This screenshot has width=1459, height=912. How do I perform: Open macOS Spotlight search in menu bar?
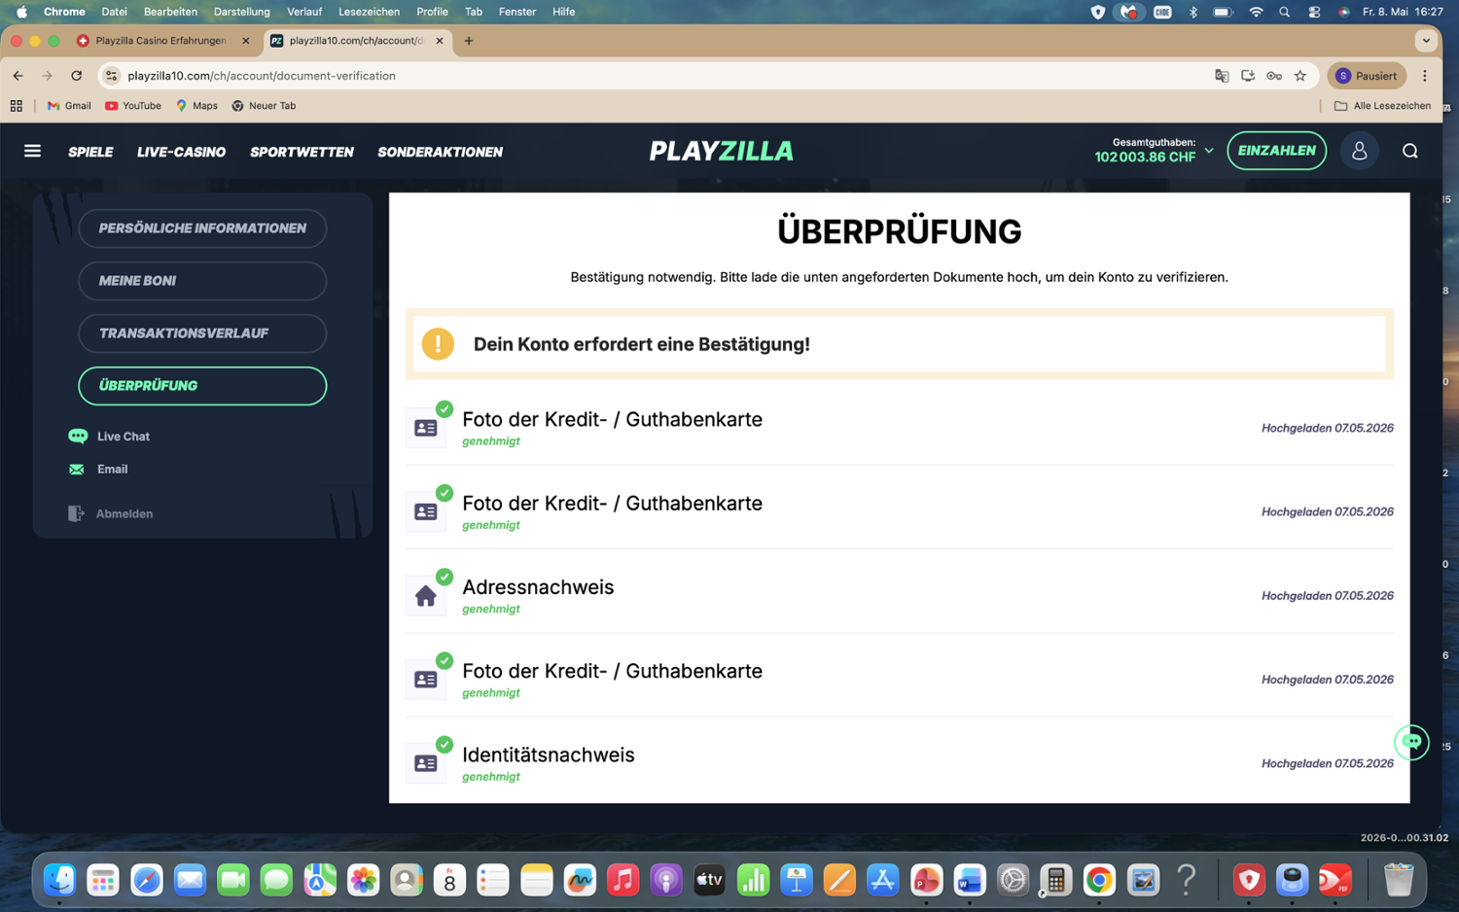point(1285,12)
